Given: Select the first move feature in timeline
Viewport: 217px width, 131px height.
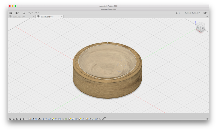Looking at the screenshot, I should coord(39,119).
